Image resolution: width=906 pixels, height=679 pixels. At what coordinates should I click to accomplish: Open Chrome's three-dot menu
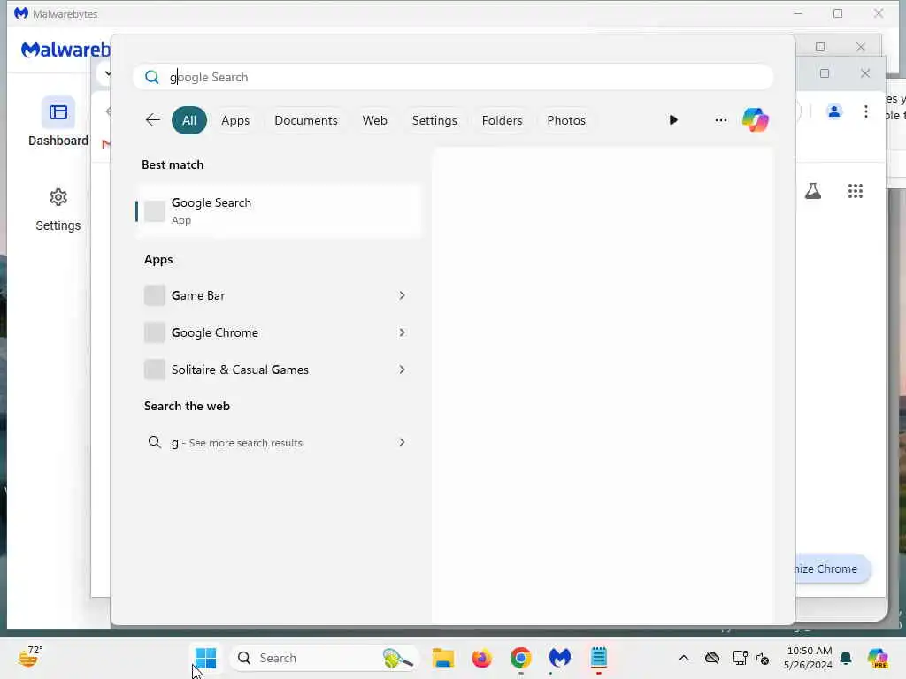(865, 111)
